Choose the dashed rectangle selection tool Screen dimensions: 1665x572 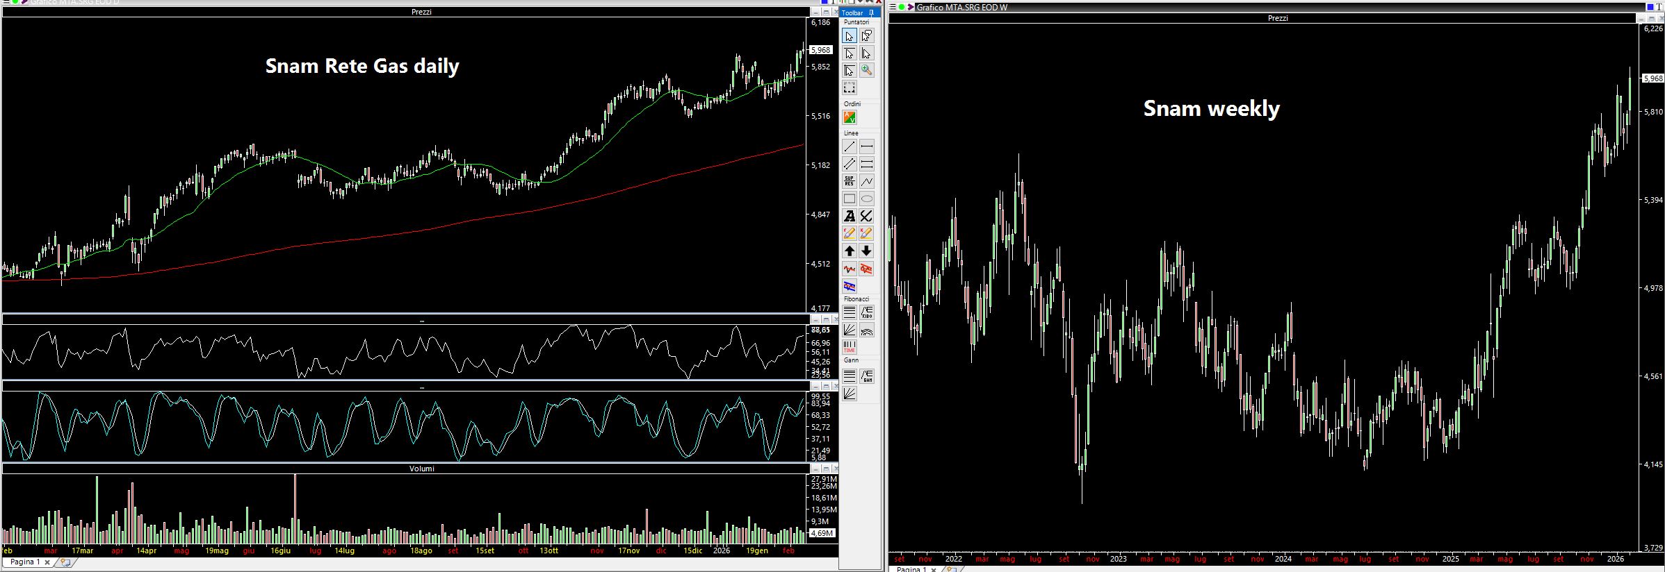click(x=849, y=87)
